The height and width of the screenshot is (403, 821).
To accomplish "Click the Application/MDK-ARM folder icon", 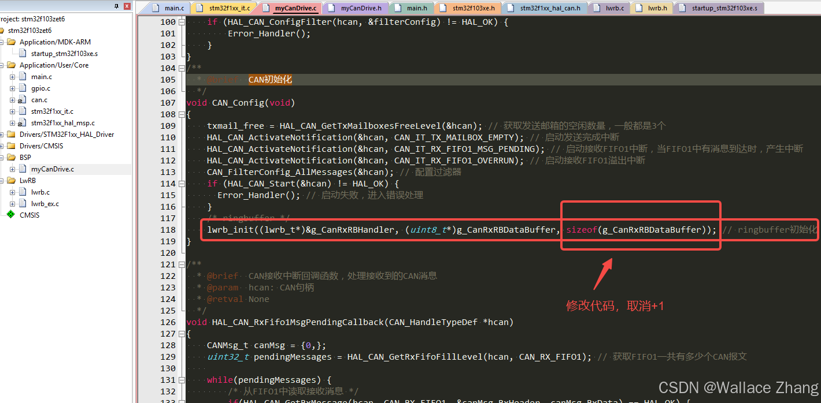I will (11, 42).
